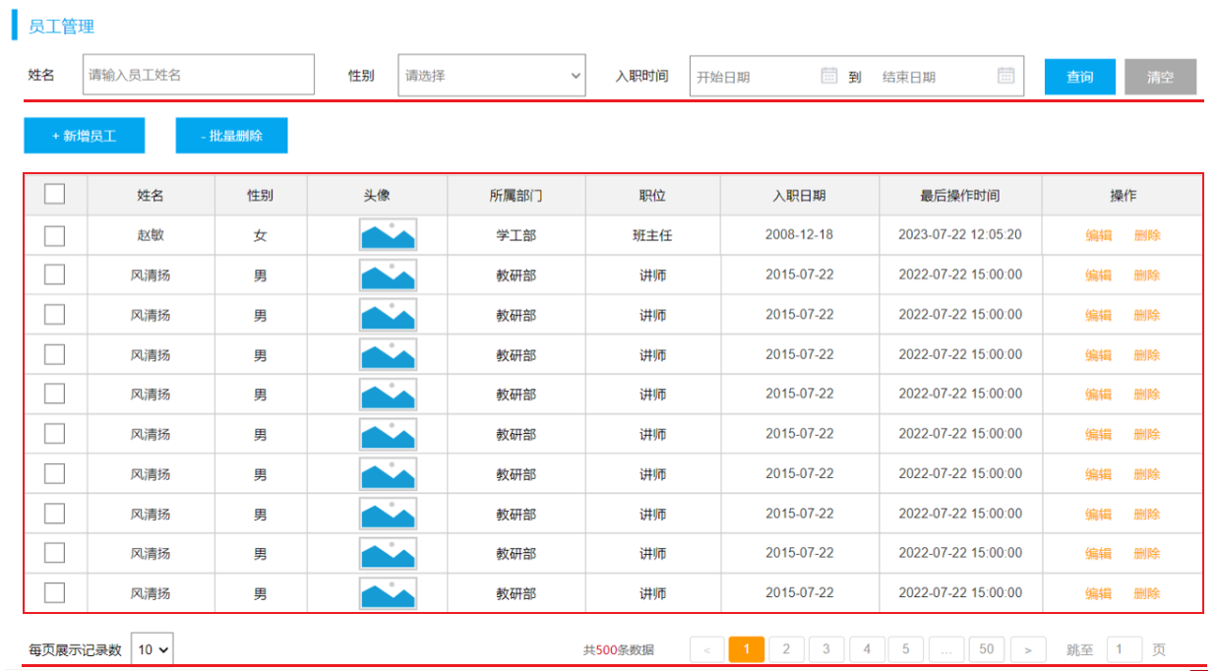Go to page 50 via pagination

[x=987, y=649]
